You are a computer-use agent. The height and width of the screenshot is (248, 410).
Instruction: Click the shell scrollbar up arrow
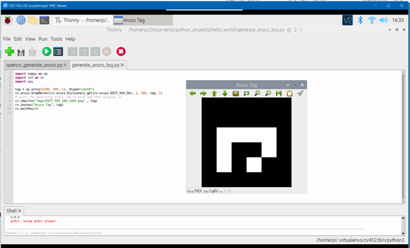403,218
